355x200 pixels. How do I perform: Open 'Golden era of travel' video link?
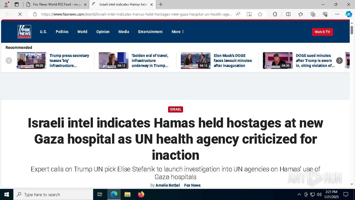(x=150, y=61)
